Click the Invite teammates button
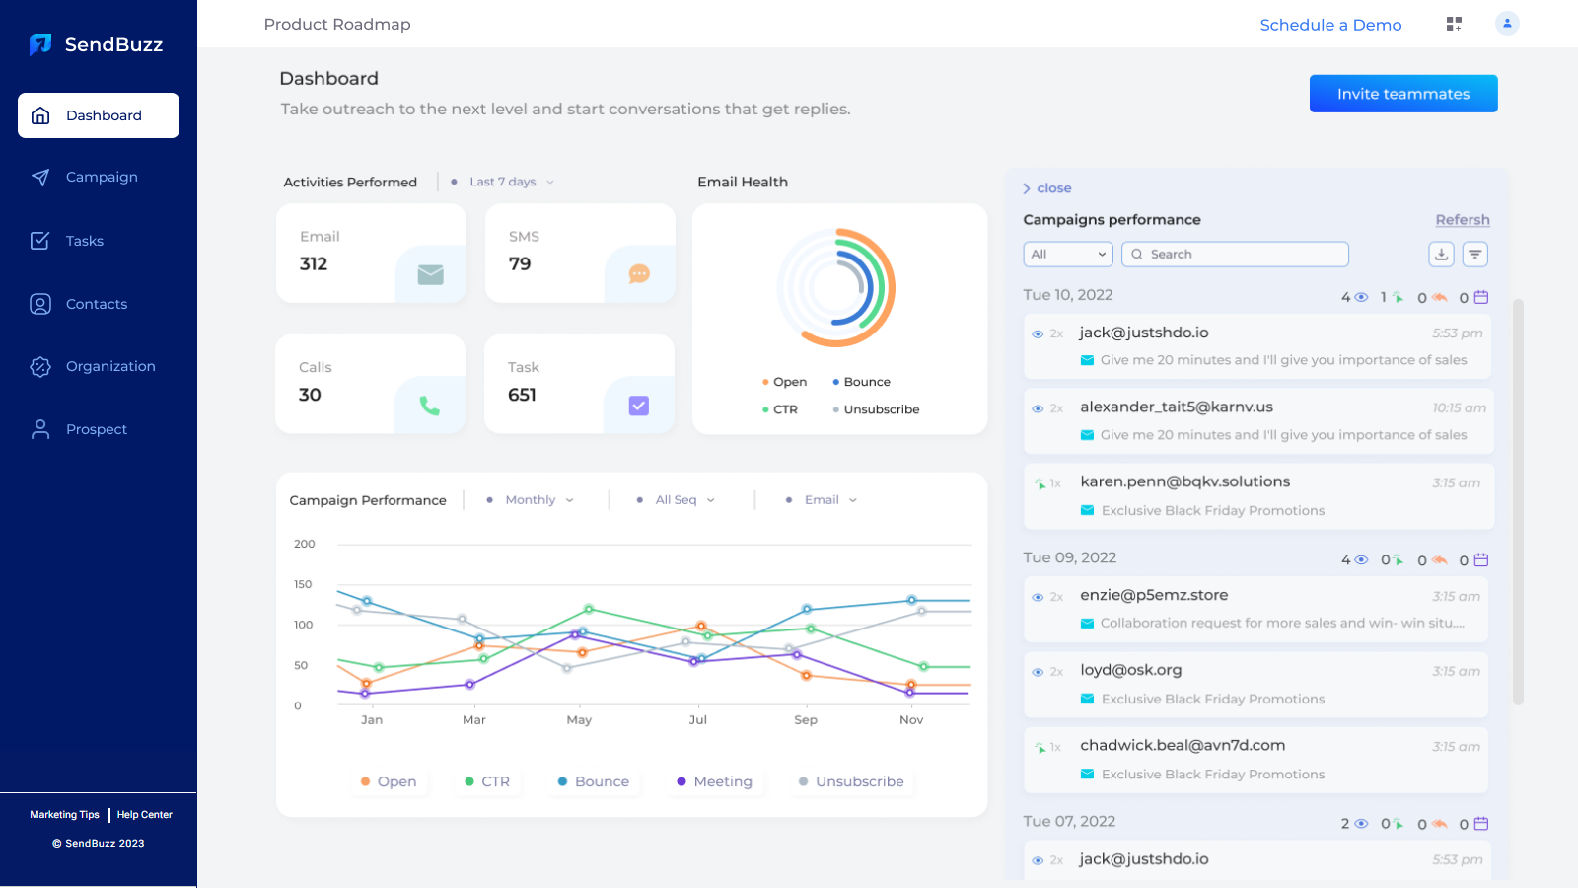This screenshot has height=888, width=1578. coord(1402,94)
